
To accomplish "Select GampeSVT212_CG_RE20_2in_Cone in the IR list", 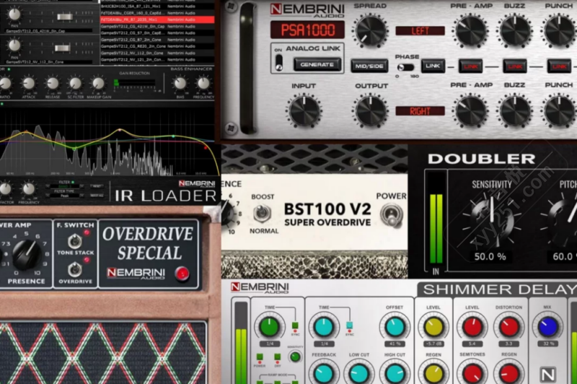I will tap(157, 46).
